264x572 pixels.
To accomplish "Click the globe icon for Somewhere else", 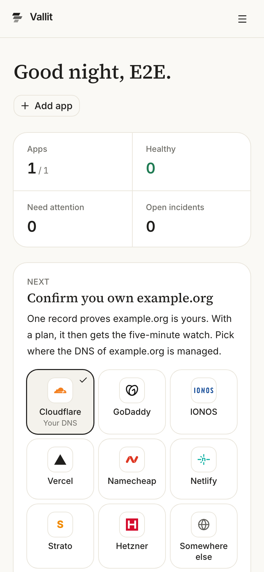I will (x=204, y=525).
